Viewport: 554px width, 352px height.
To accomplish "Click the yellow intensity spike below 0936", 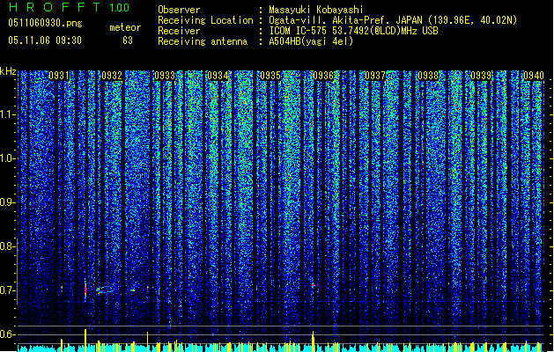I will point(313,341).
